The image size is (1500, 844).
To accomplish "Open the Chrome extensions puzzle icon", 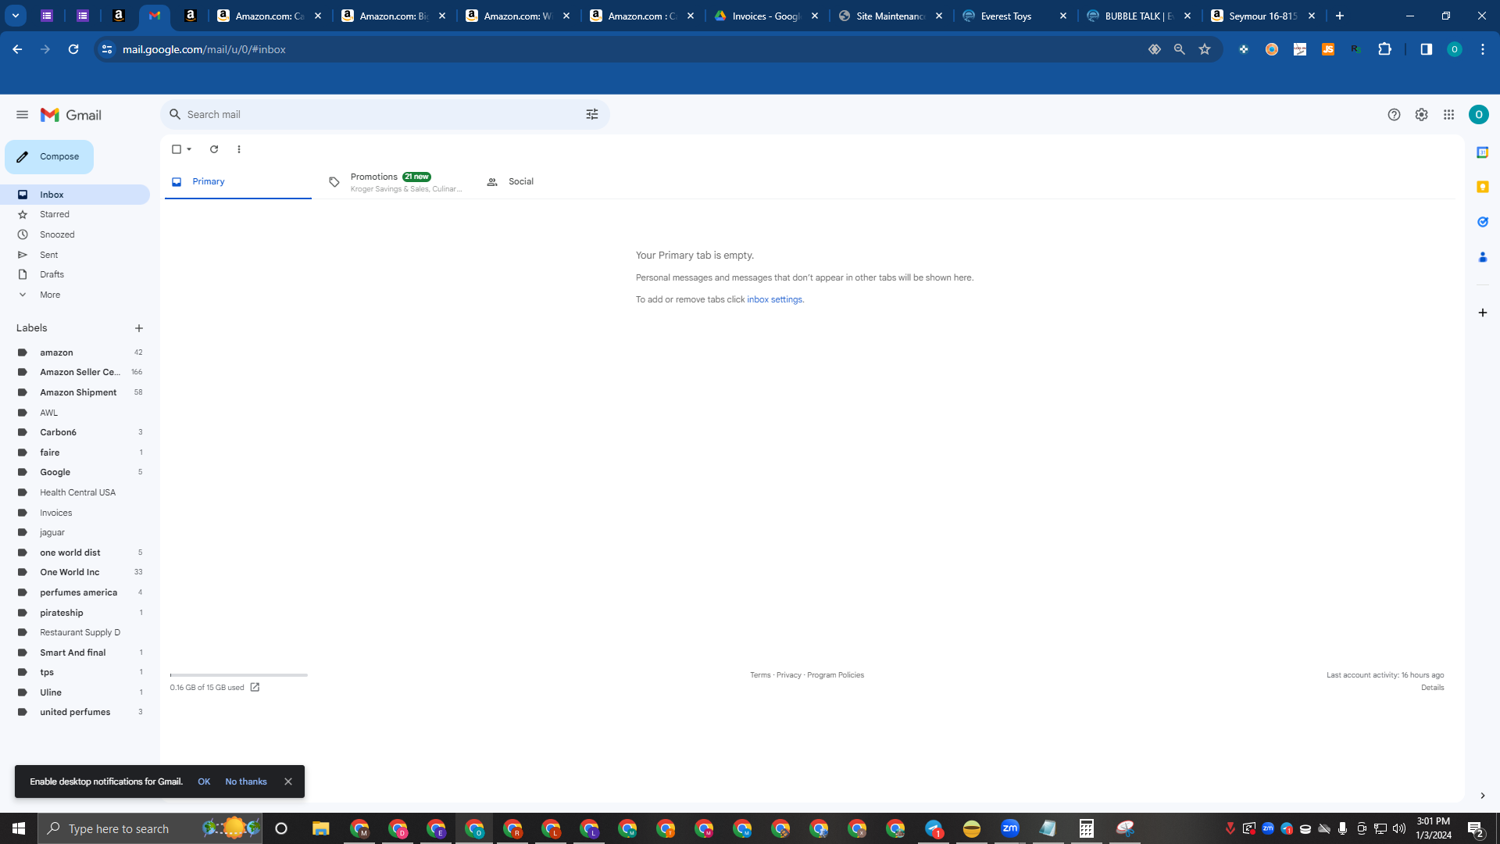I will coord(1384,49).
